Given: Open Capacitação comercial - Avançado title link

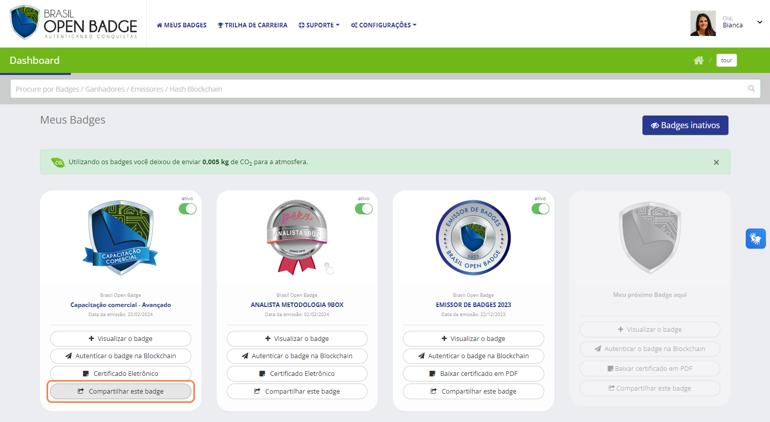Looking at the screenshot, I should [120, 304].
